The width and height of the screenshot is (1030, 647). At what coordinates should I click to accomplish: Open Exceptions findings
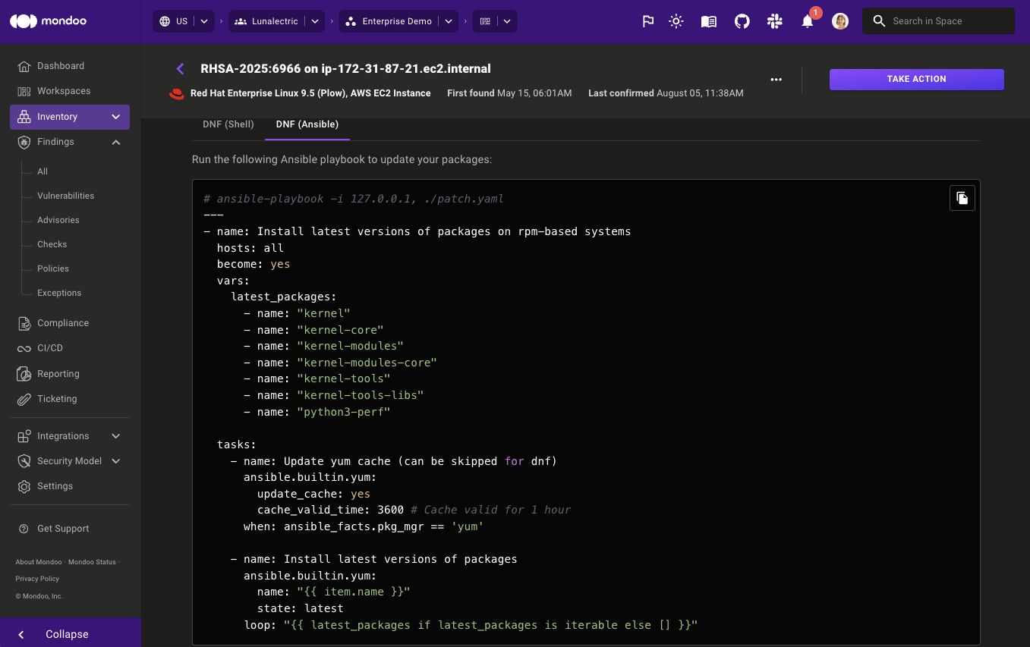coord(59,293)
